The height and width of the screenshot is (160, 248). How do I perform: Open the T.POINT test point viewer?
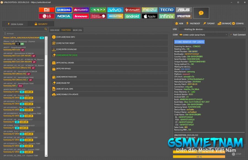pos(209,23)
